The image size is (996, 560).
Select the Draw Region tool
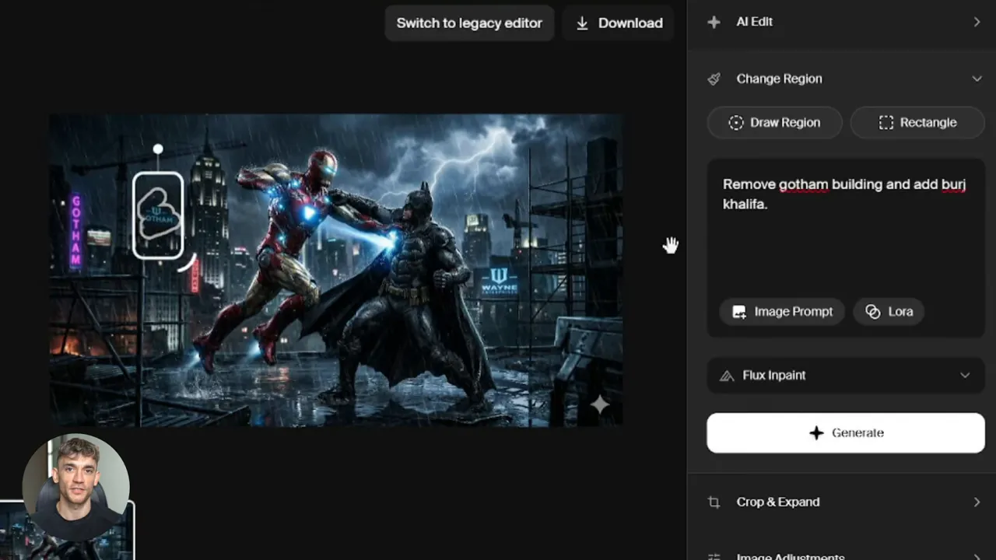click(775, 123)
